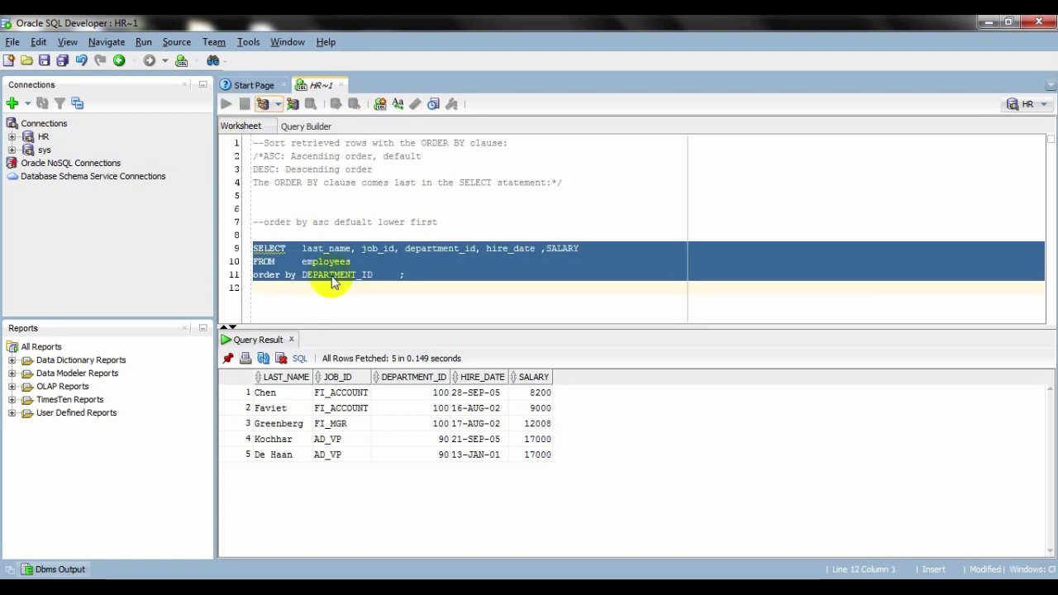
Task: Expand the HR connection node
Action: pyautogui.click(x=12, y=136)
